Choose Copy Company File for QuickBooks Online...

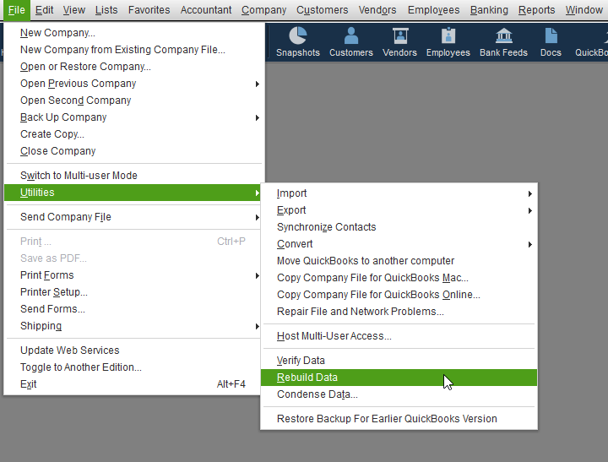point(399,295)
